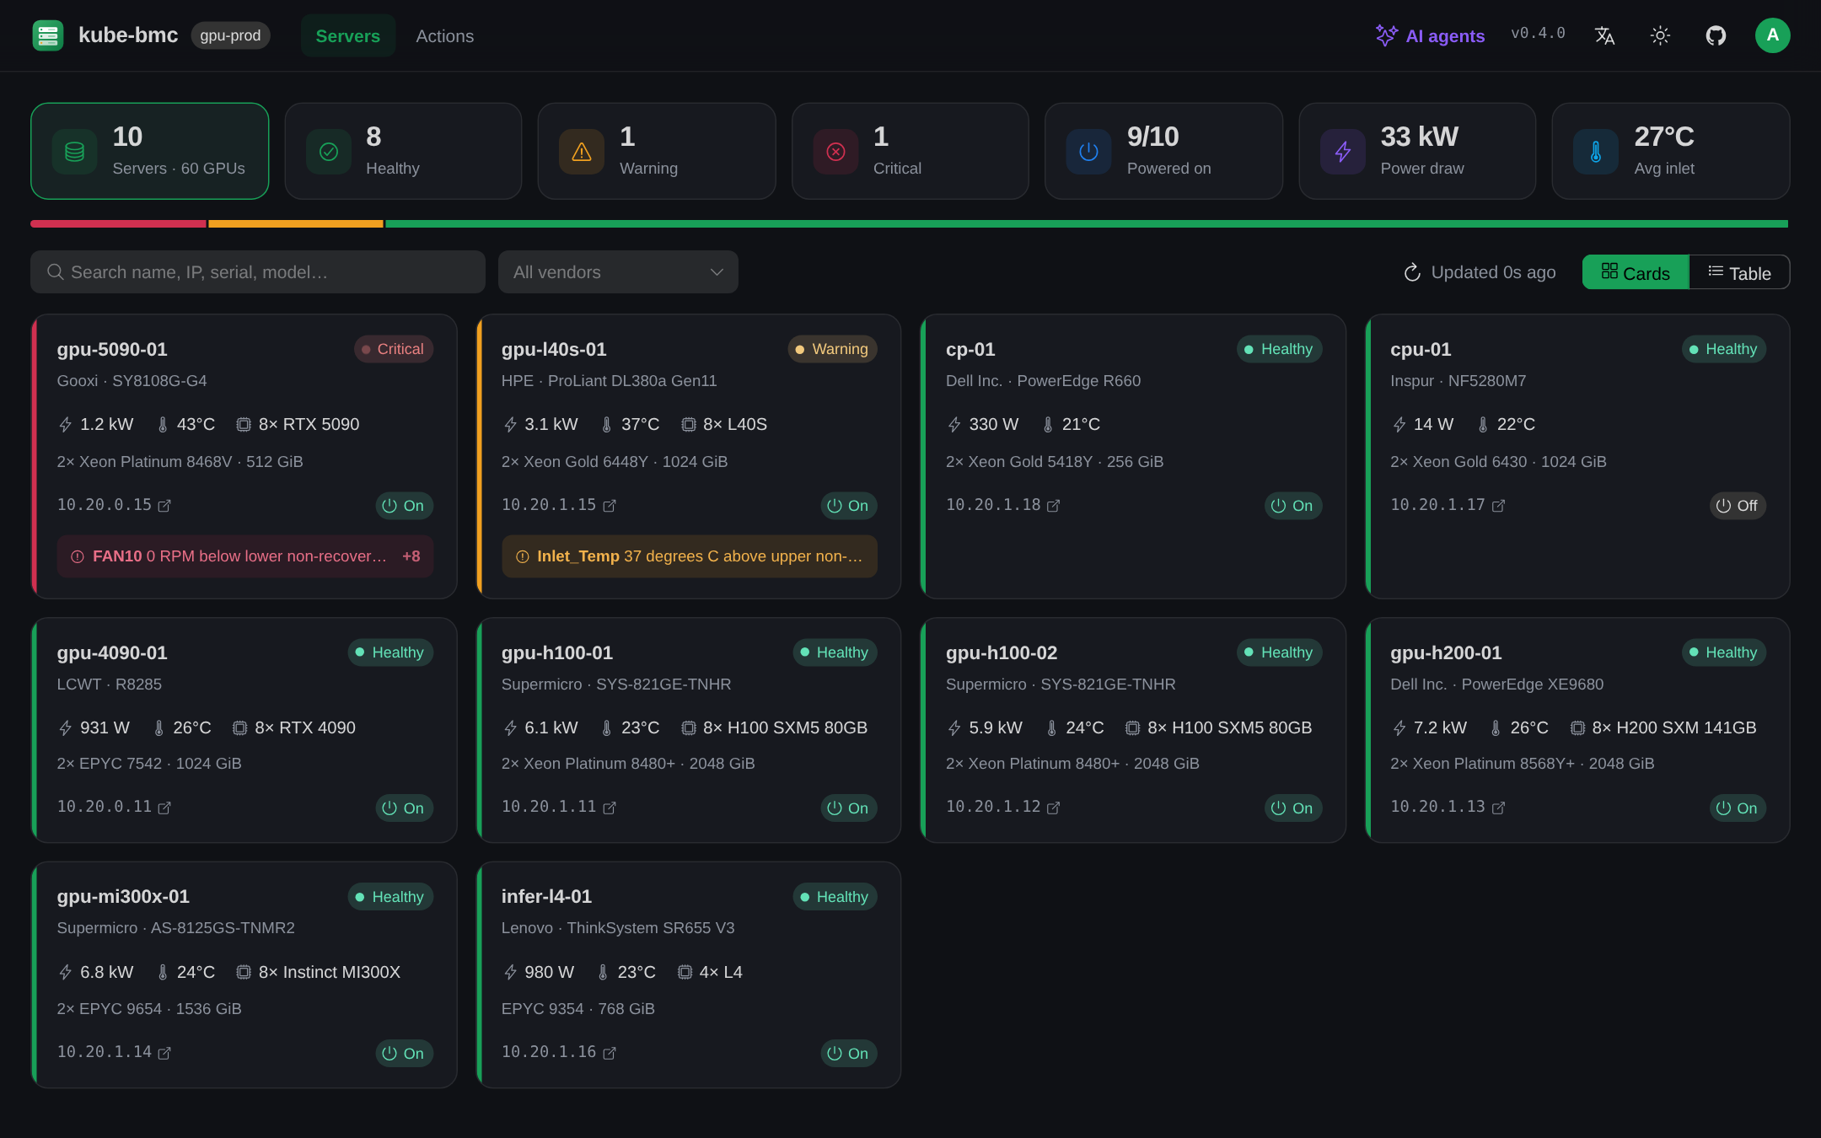Viewport: 1821px width, 1138px height.
Task: Open the GitHub repository icon
Action: 1716,35
